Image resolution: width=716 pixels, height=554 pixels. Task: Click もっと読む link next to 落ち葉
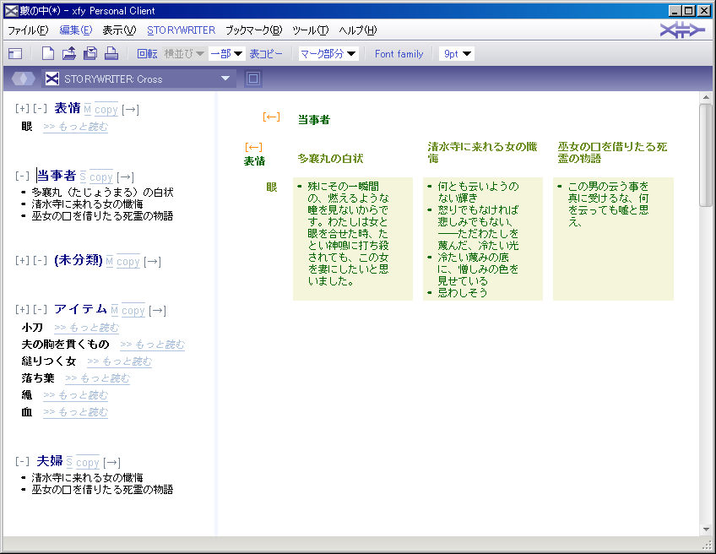[97, 378]
